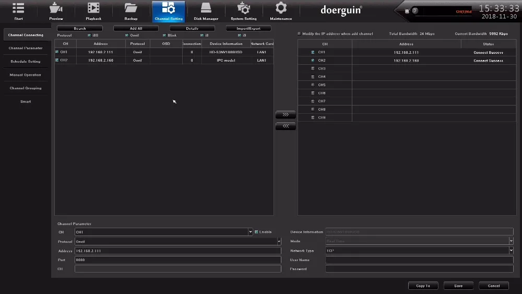Toggle the i8S protocol checkbox
522x294 pixels.
point(89,36)
